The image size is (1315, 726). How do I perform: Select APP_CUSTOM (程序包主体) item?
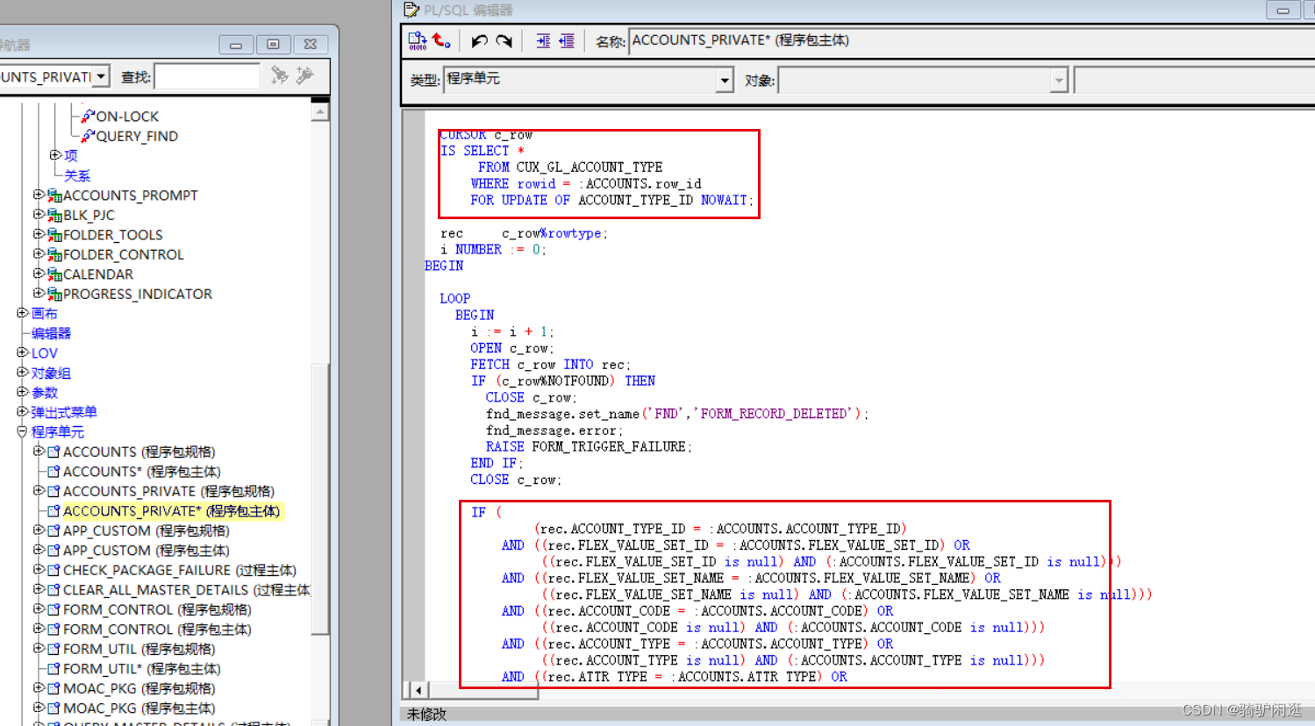[x=146, y=551]
